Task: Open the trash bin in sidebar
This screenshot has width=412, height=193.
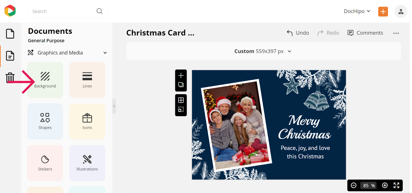Action: pos(10,78)
